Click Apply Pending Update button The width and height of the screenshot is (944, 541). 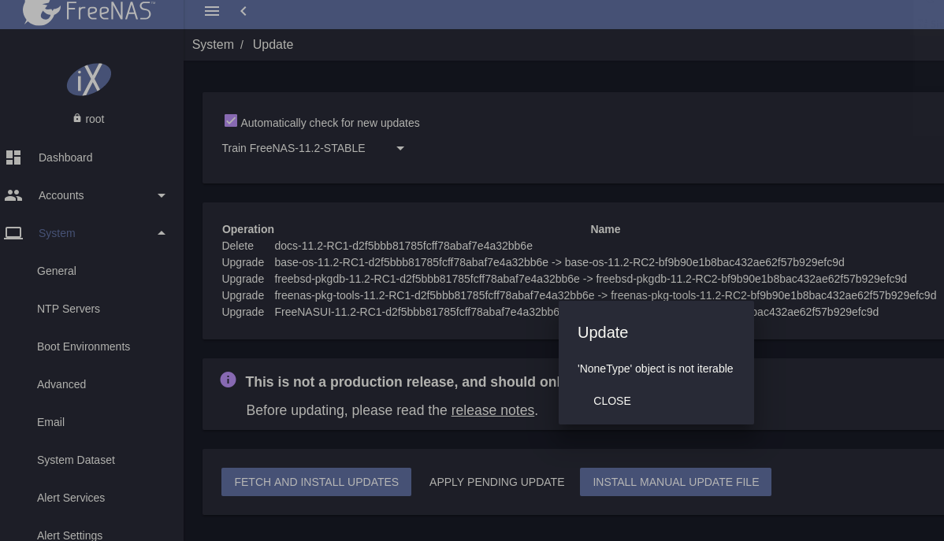pyautogui.click(x=496, y=482)
